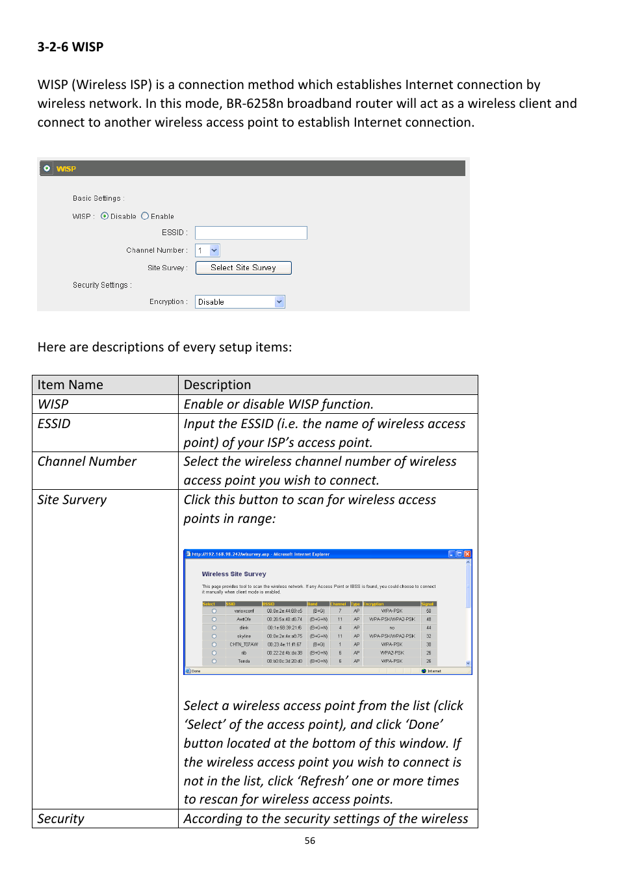Click the Done status icon in status bar
Image resolution: width=620 pixels, height=877 pixels.
pos(188,671)
